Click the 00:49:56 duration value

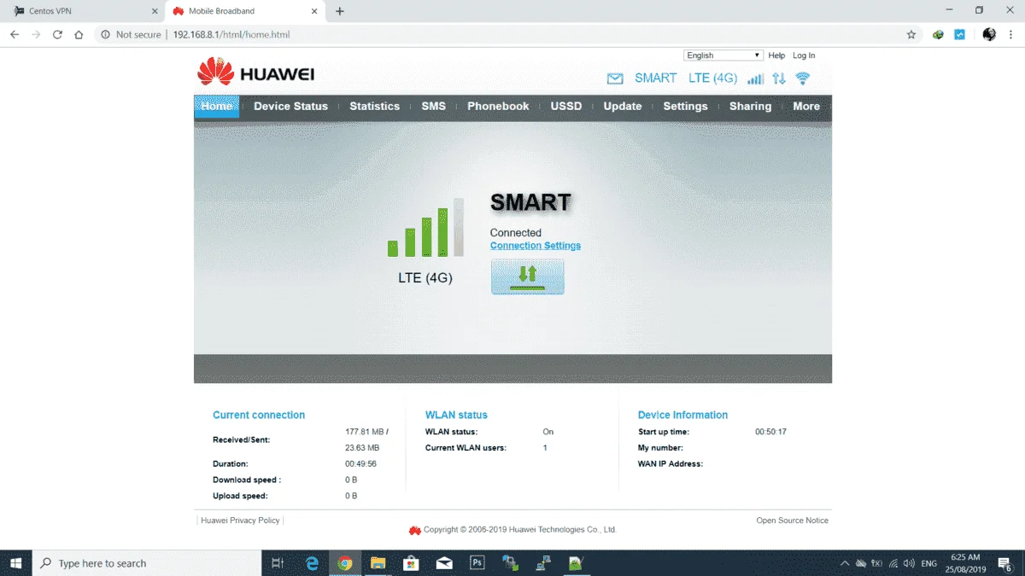pos(360,464)
